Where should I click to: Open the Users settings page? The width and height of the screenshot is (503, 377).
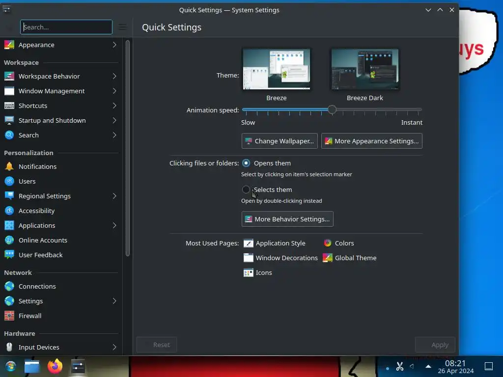click(x=61, y=181)
